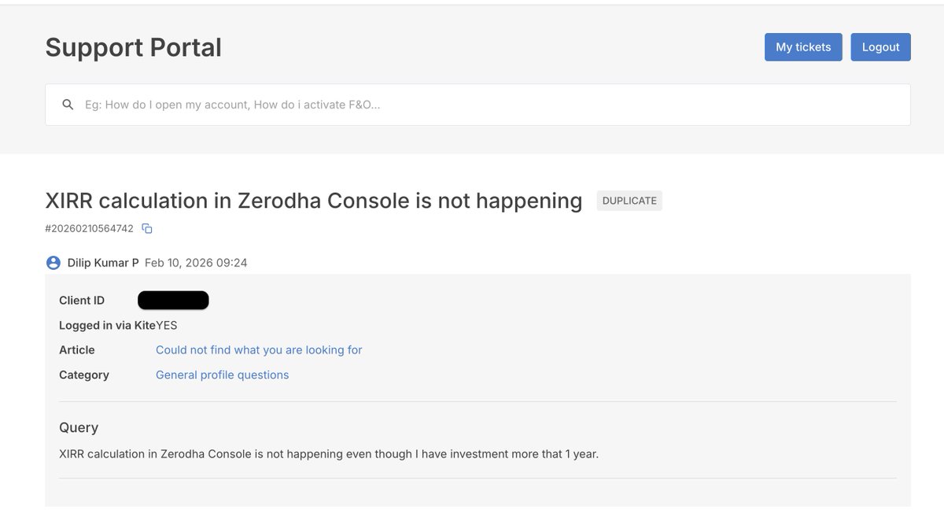Click the Logout button
The height and width of the screenshot is (532, 944).
pyautogui.click(x=880, y=47)
